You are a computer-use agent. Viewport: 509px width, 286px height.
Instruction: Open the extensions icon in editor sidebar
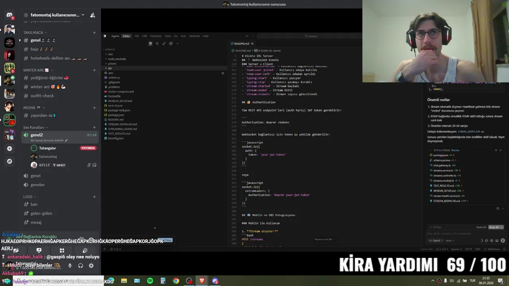[x=171, y=44]
